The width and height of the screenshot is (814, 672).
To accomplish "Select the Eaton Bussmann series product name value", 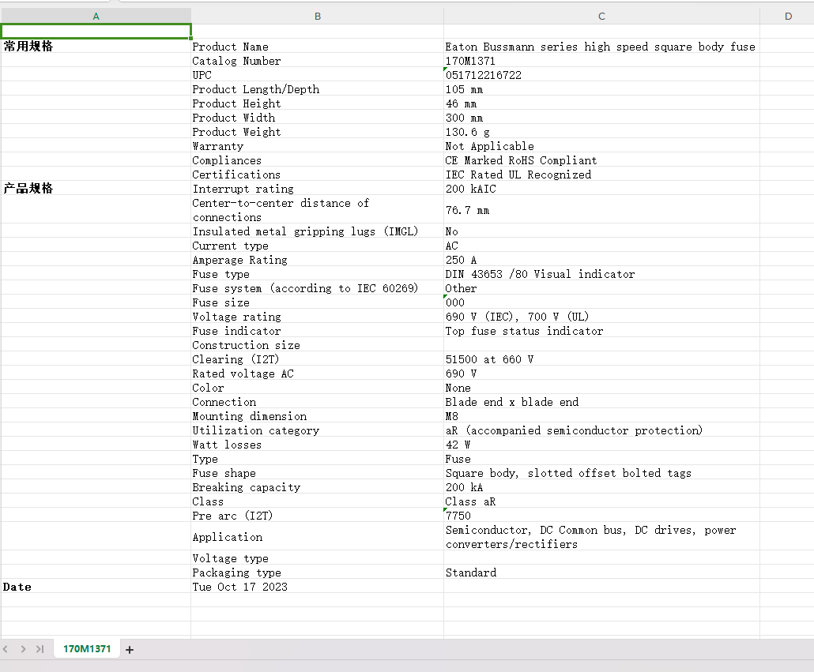I will click(x=601, y=46).
